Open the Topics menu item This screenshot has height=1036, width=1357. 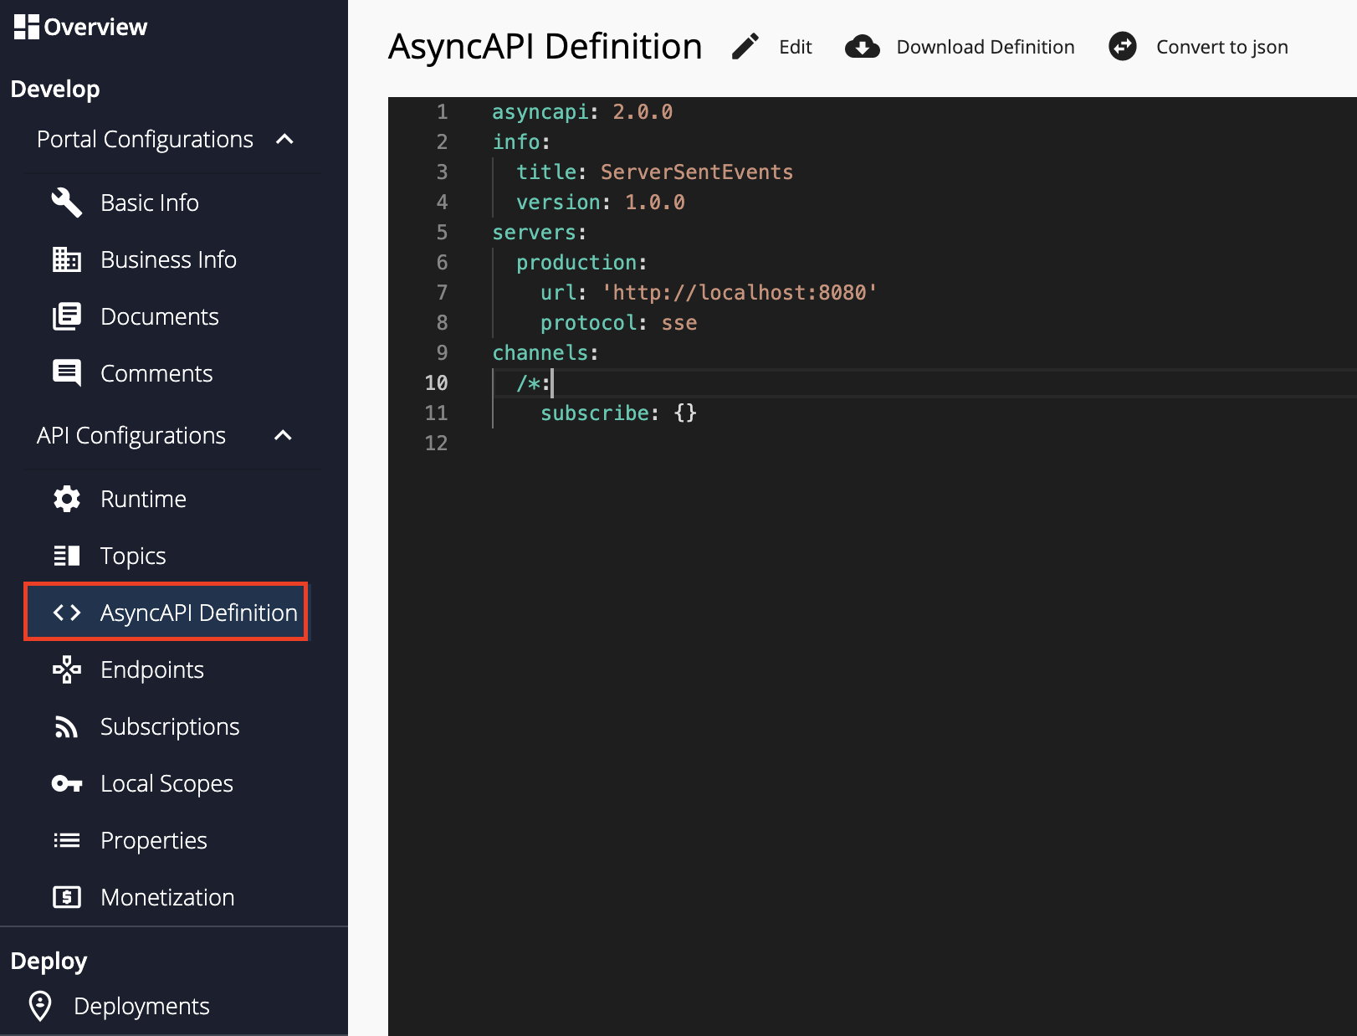point(133,556)
